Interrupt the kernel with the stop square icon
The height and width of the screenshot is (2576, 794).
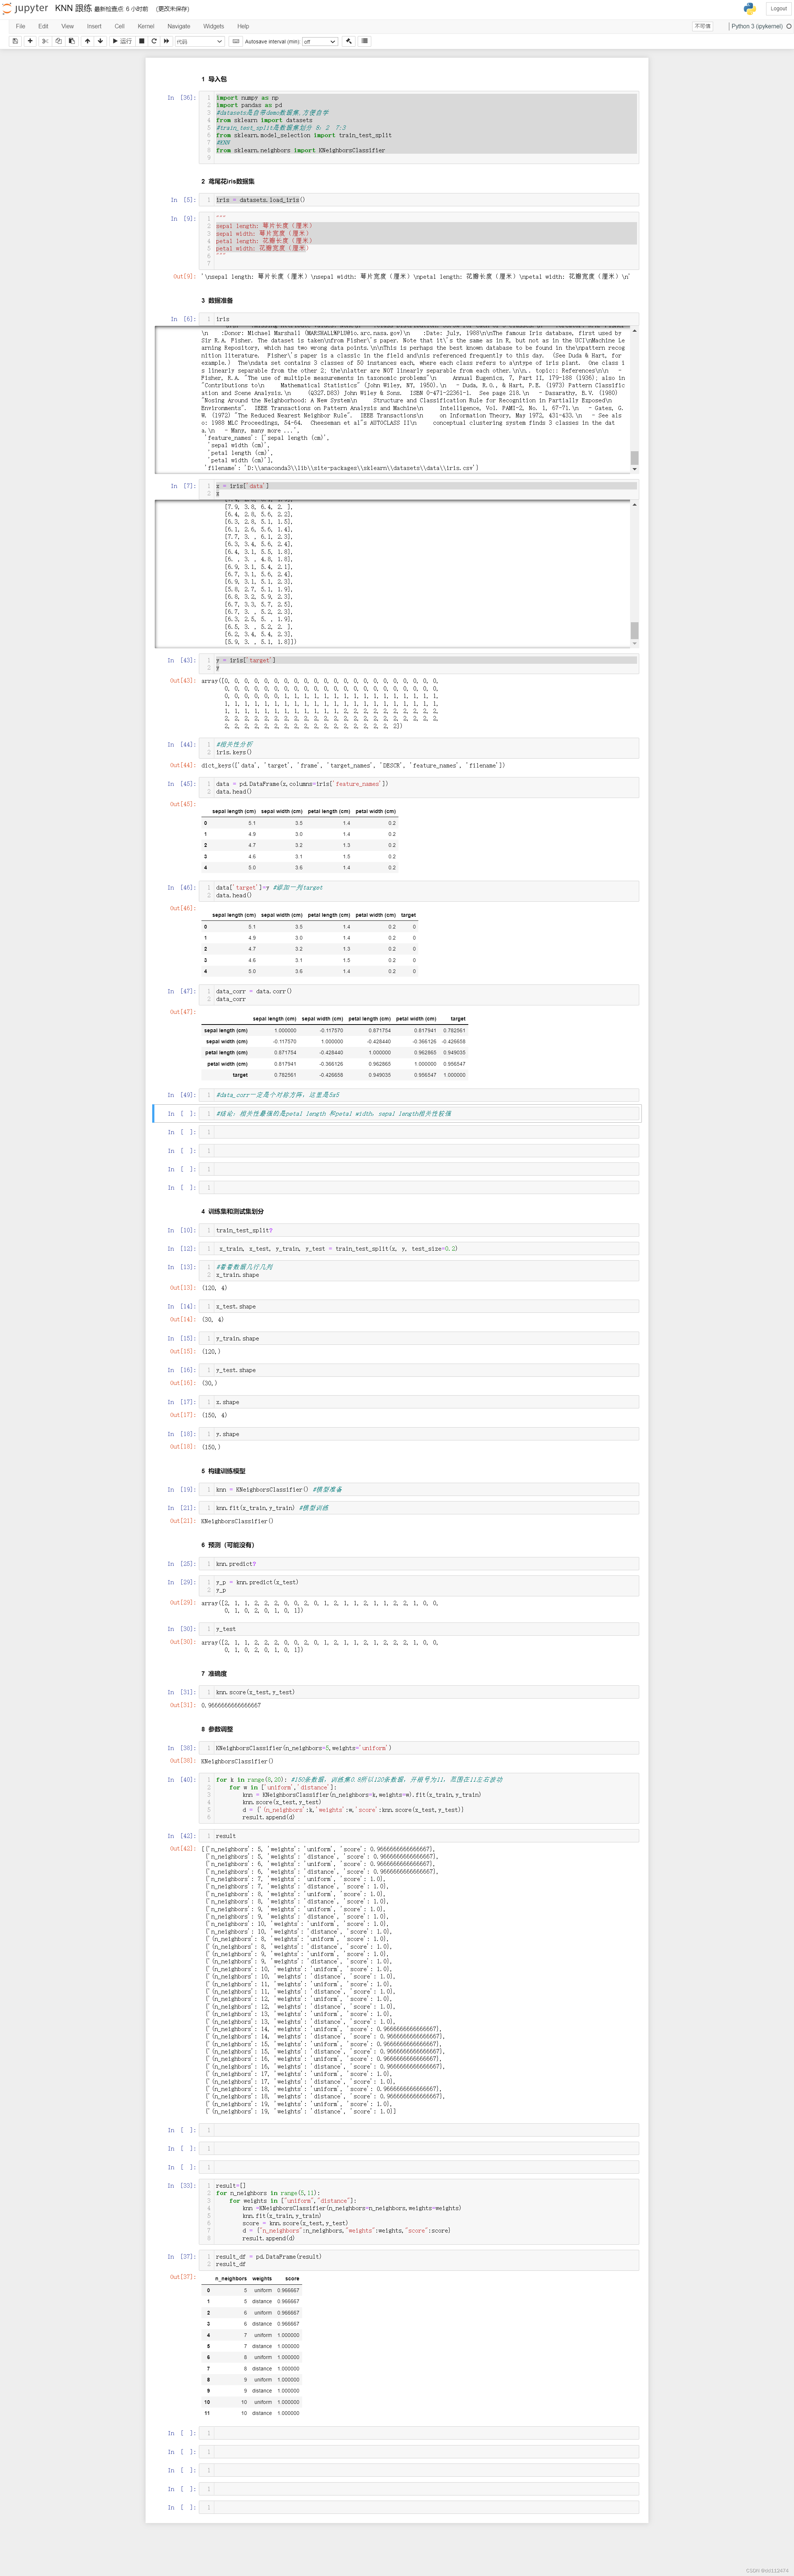click(142, 41)
